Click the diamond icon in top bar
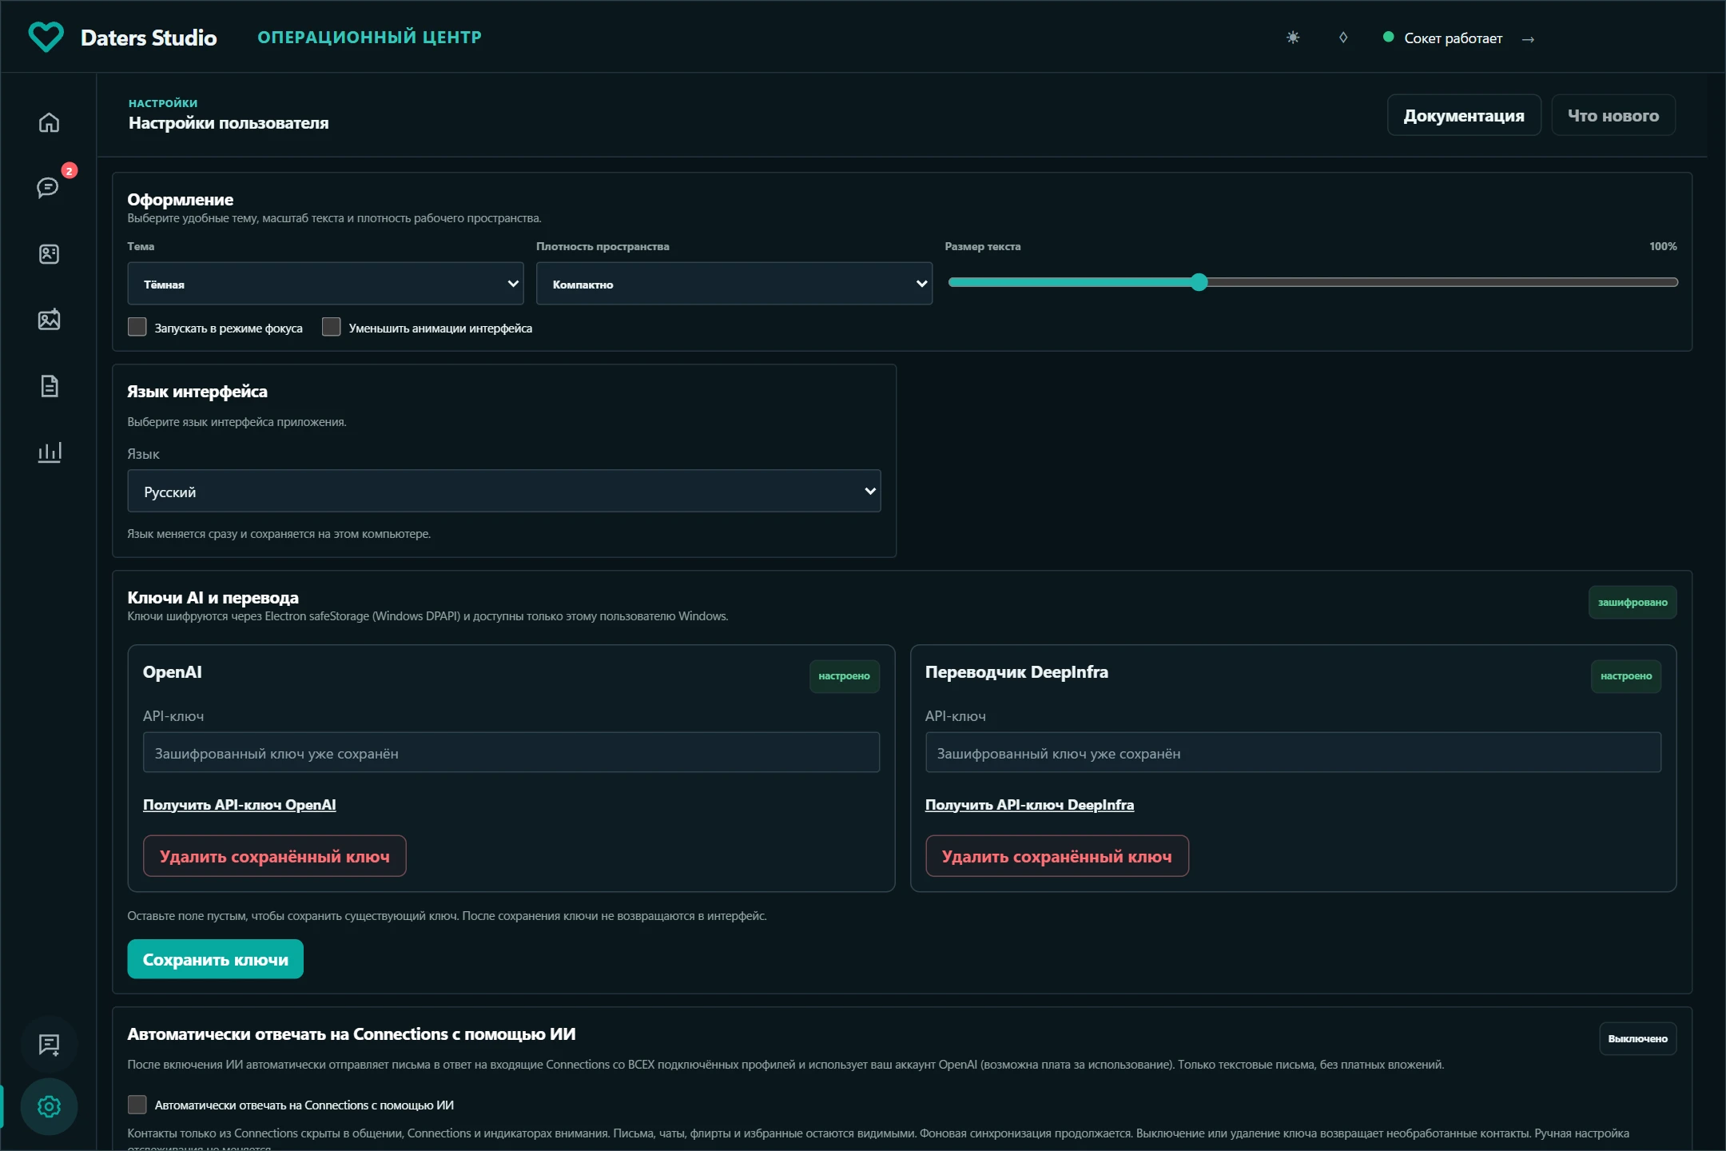Image resolution: width=1726 pixels, height=1151 pixels. pyautogui.click(x=1343, y=38)
